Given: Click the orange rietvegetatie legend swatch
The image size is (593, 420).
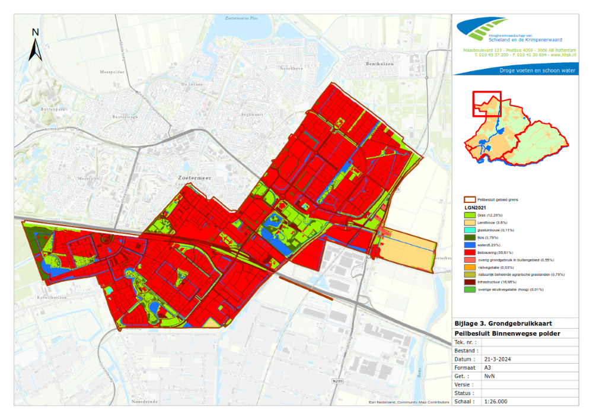Looking at the screenshot, I should coord(470,267).
